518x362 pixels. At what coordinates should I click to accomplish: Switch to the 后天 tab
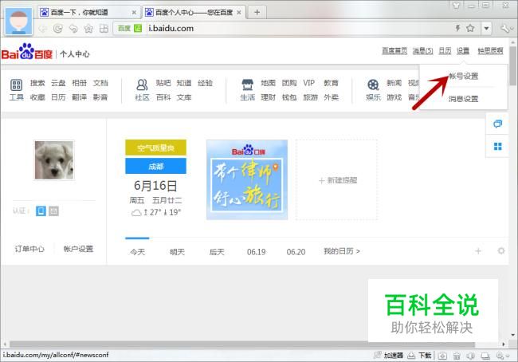tap(217, 252)
